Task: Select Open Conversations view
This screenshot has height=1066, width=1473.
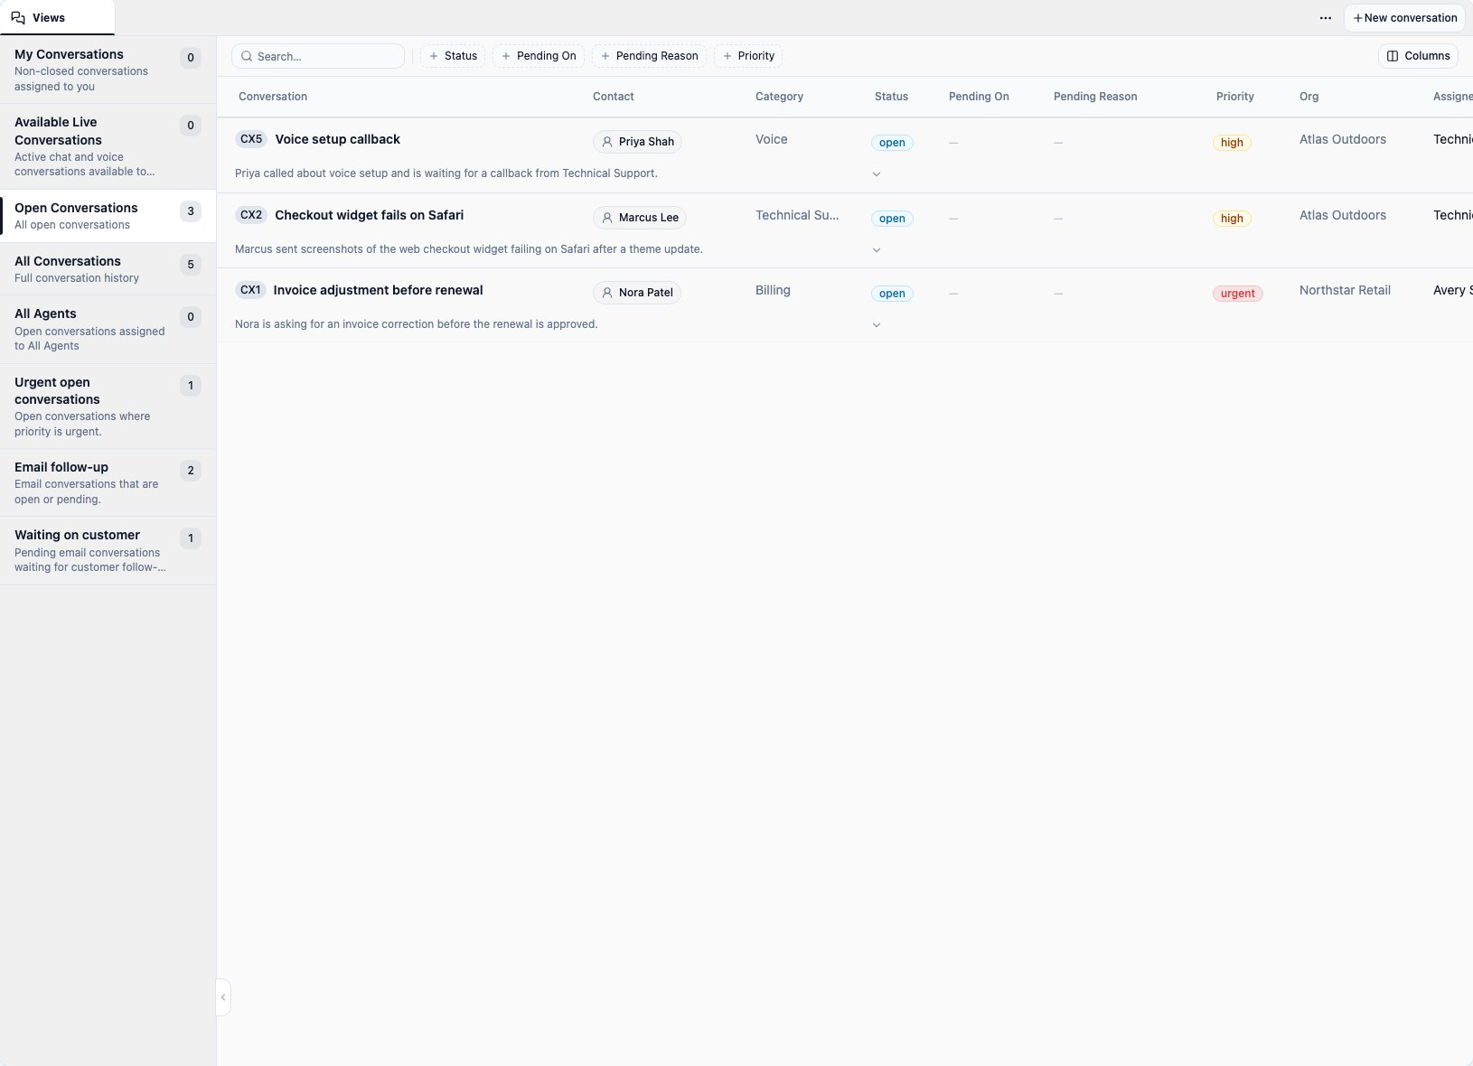Action: 108,216
